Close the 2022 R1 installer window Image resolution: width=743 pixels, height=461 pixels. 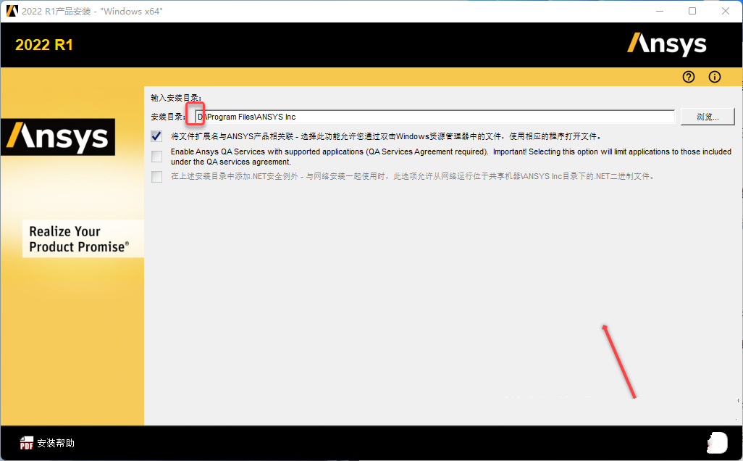(x=726, y=11)
